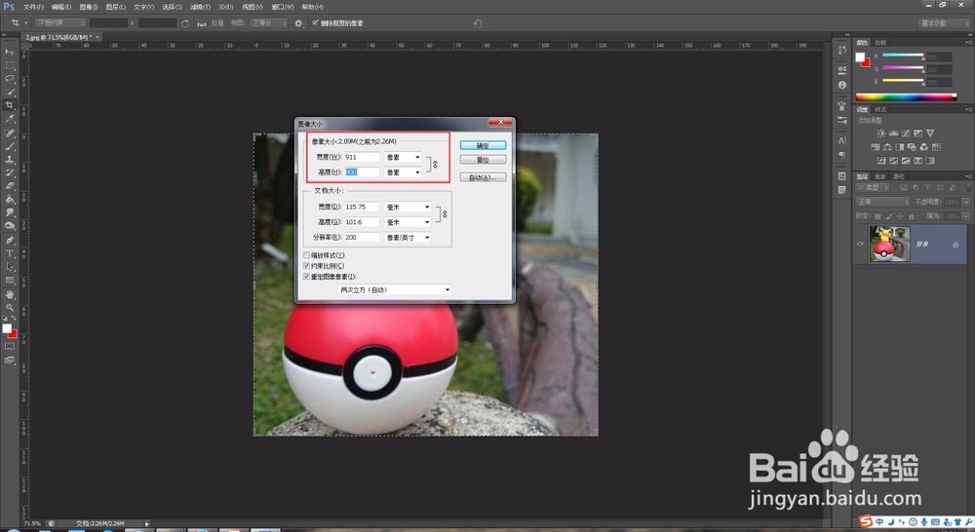975x532 pixels.
Task: Select the Move tool
Action: 10,52
